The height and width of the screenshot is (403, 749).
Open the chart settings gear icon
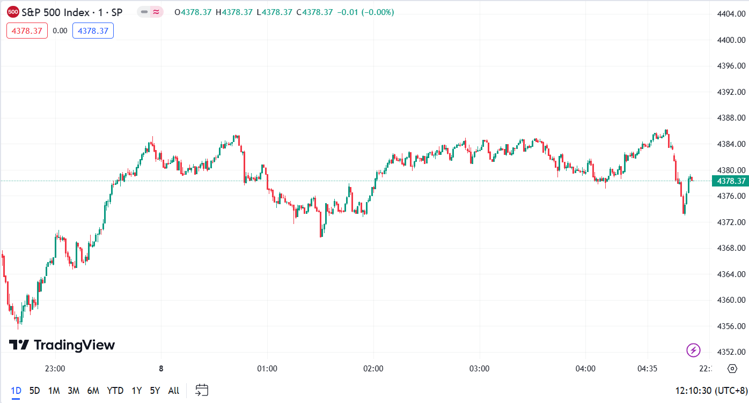coord(732,369)
